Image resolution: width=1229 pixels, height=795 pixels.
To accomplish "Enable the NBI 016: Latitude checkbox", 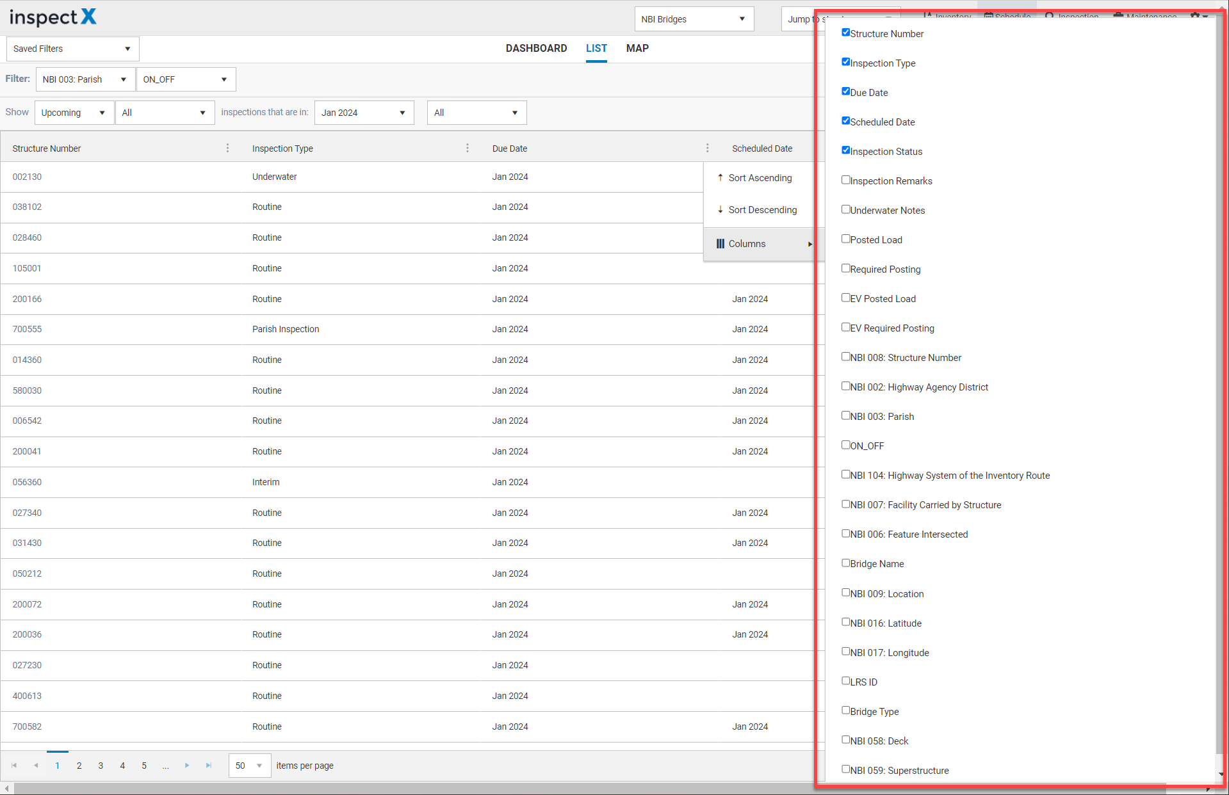I will coord(845,622).
